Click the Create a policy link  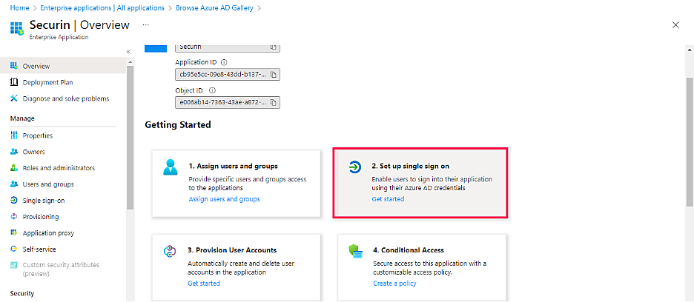[x=394, y=283]
